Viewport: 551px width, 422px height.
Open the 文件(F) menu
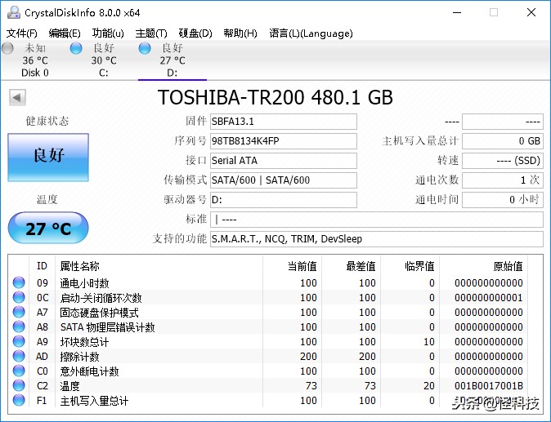[x=22, y=33]
